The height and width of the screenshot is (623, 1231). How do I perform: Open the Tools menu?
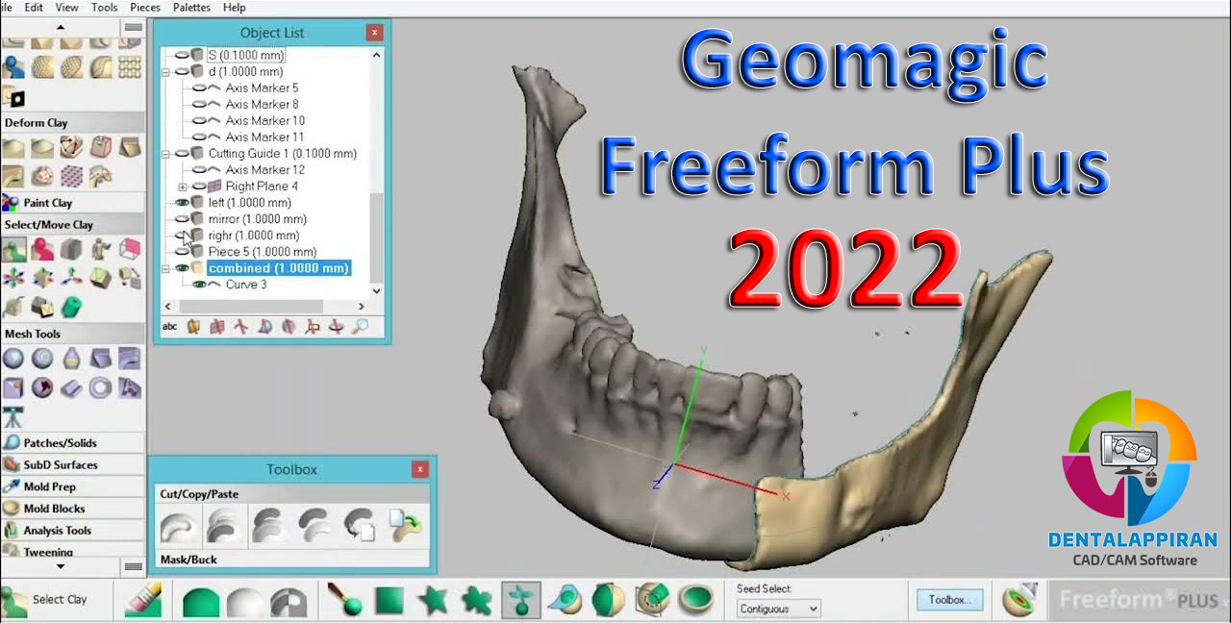pyautogui.click(x=105, y=7)
